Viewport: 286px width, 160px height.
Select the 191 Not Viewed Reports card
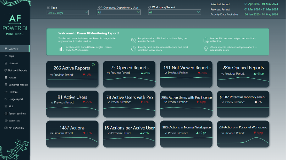pyautogui.click(x=186, y=74)
